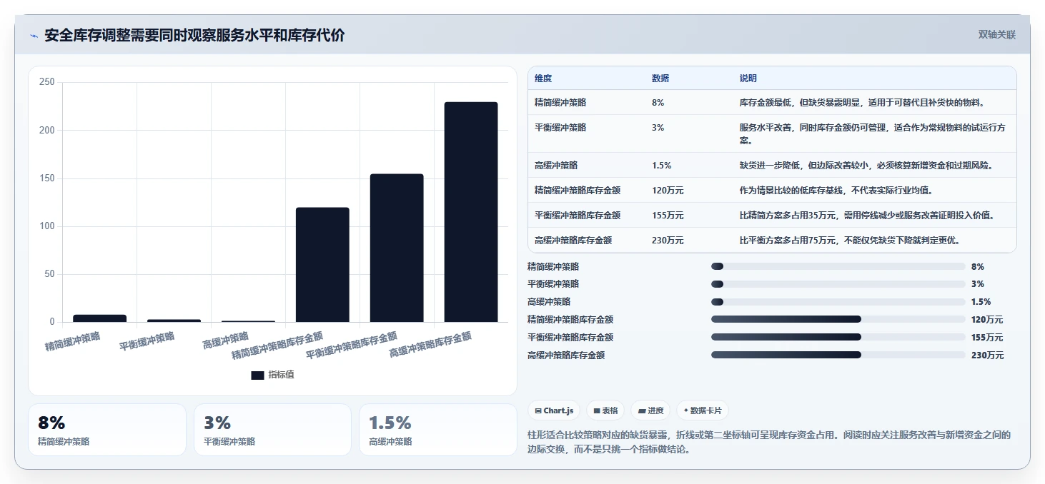Click the 120 bar for 精简缓冲策略库存金额 in the chart
Screen dimensions: 1045x484
coord(322,265)
